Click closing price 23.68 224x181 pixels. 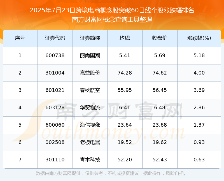160,125
